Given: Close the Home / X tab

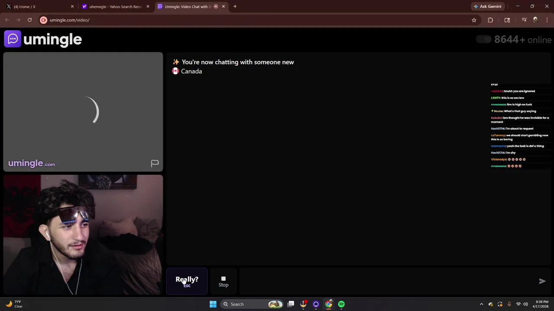Looking at the screenshot, I should (x=72, y=6).
